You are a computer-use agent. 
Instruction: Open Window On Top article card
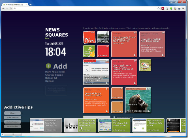tap(46, 126)
